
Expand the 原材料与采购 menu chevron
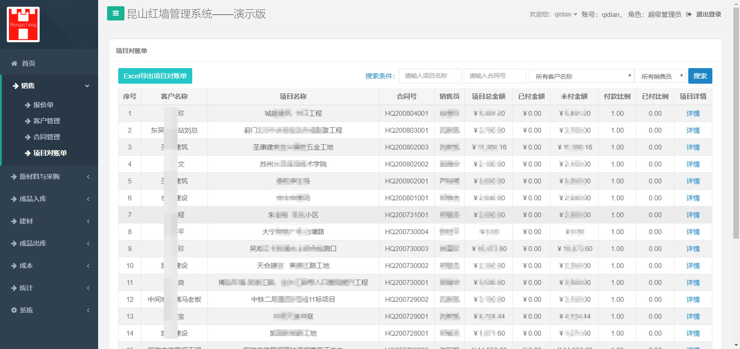[x=88, y=177]
